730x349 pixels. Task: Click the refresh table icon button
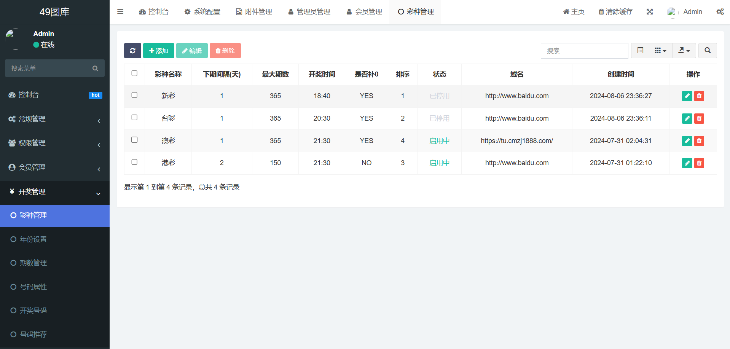[132, 51]
